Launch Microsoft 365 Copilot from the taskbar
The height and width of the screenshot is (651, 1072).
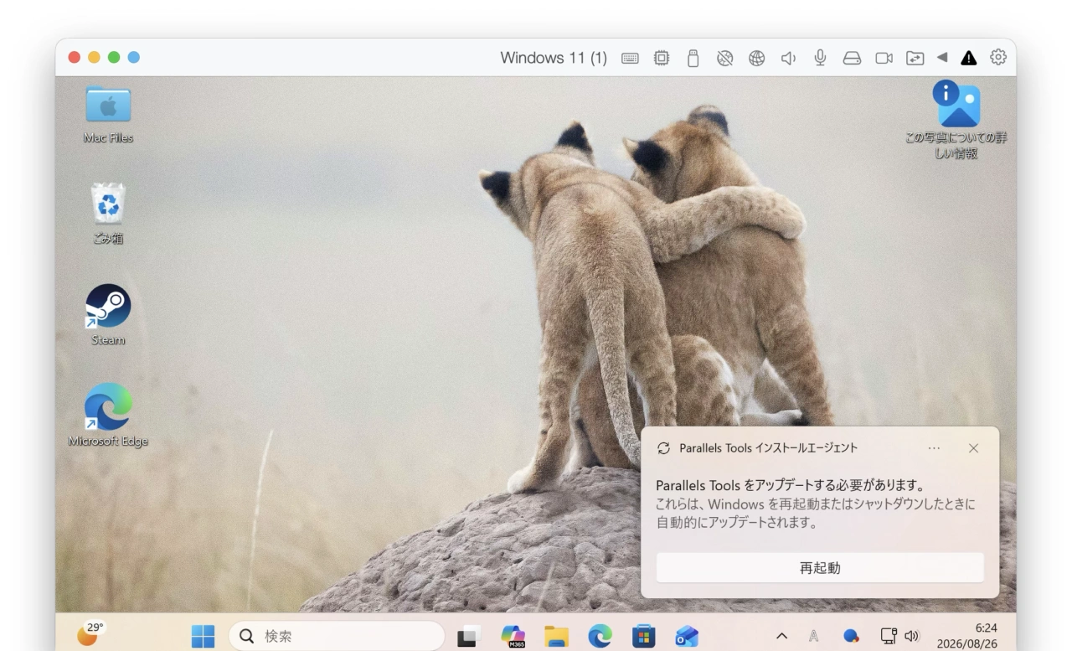[x=513, y=637]
